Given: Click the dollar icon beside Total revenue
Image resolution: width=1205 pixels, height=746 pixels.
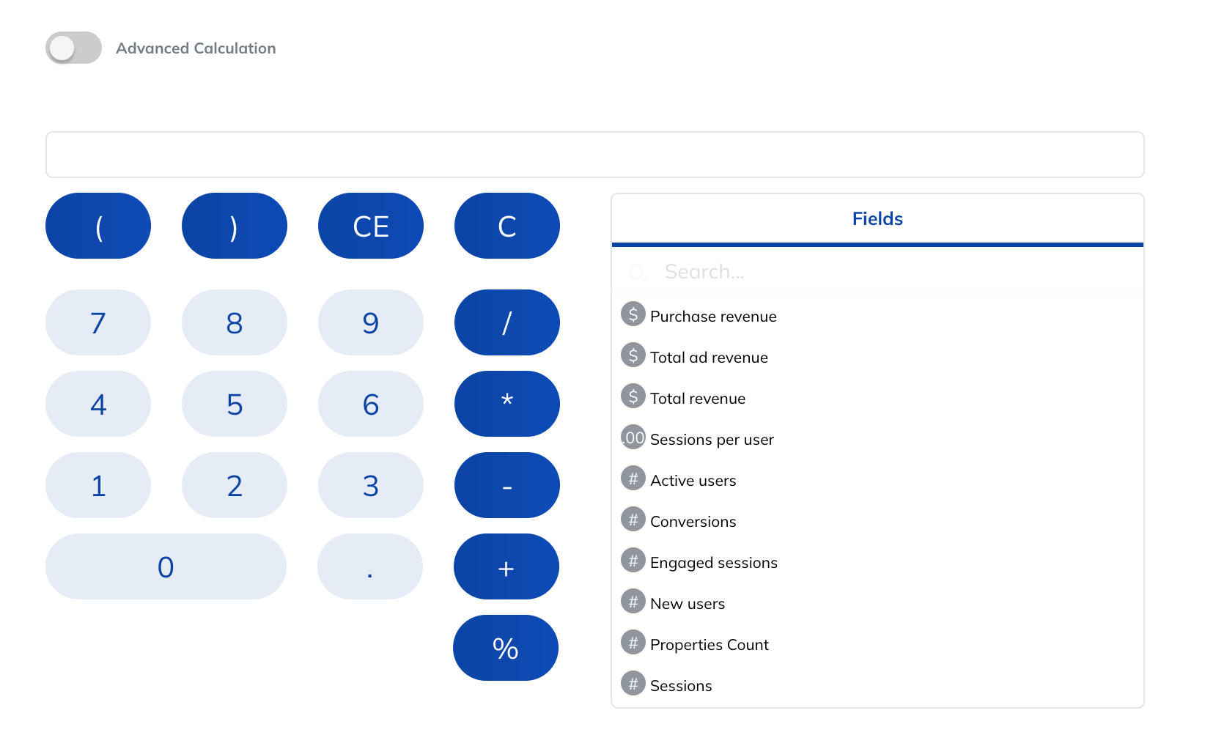Looking at the screenshot, I should click(x=633, y=396).
